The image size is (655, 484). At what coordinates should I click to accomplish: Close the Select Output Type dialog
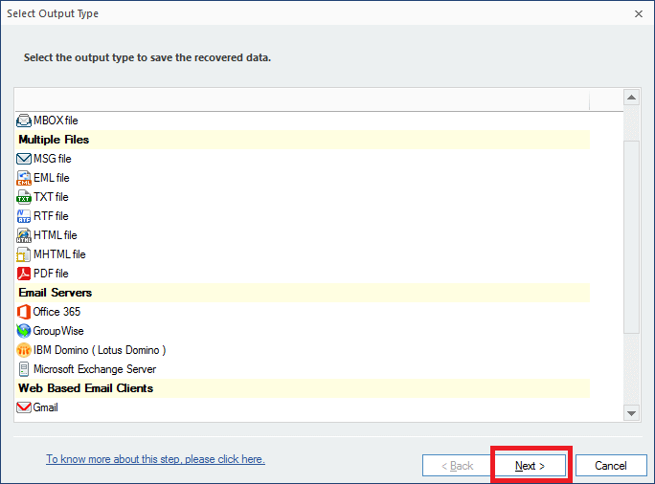(639, 13)
